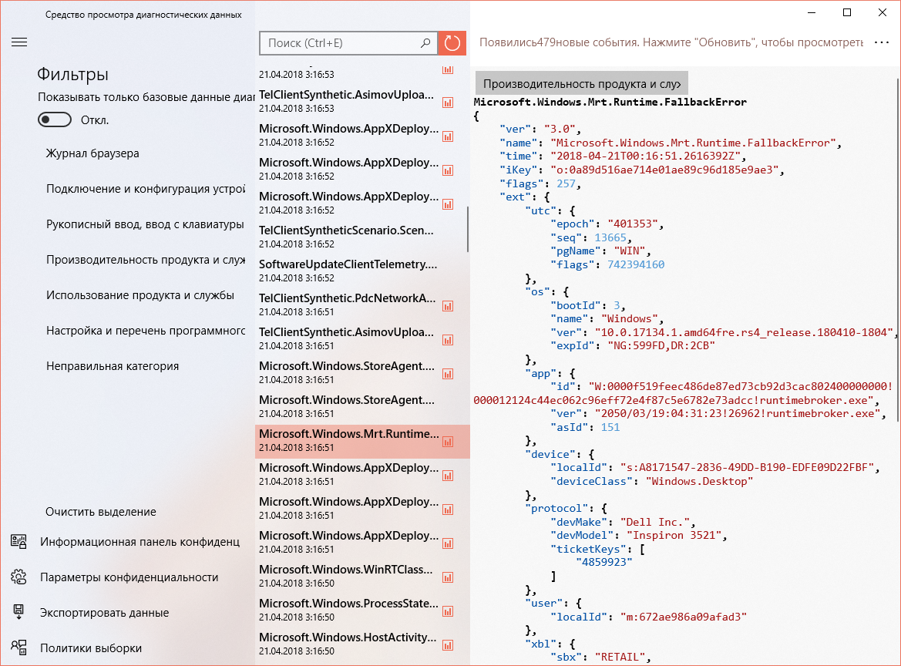Select Производительность продукта и служб filter
The width and height of the screenshot is (901, 666).
tap(146, 260)
